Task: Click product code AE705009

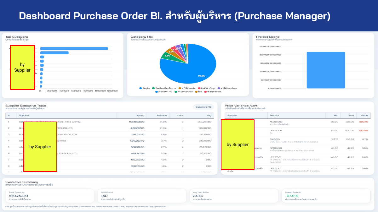Action: tap(276, 122)
